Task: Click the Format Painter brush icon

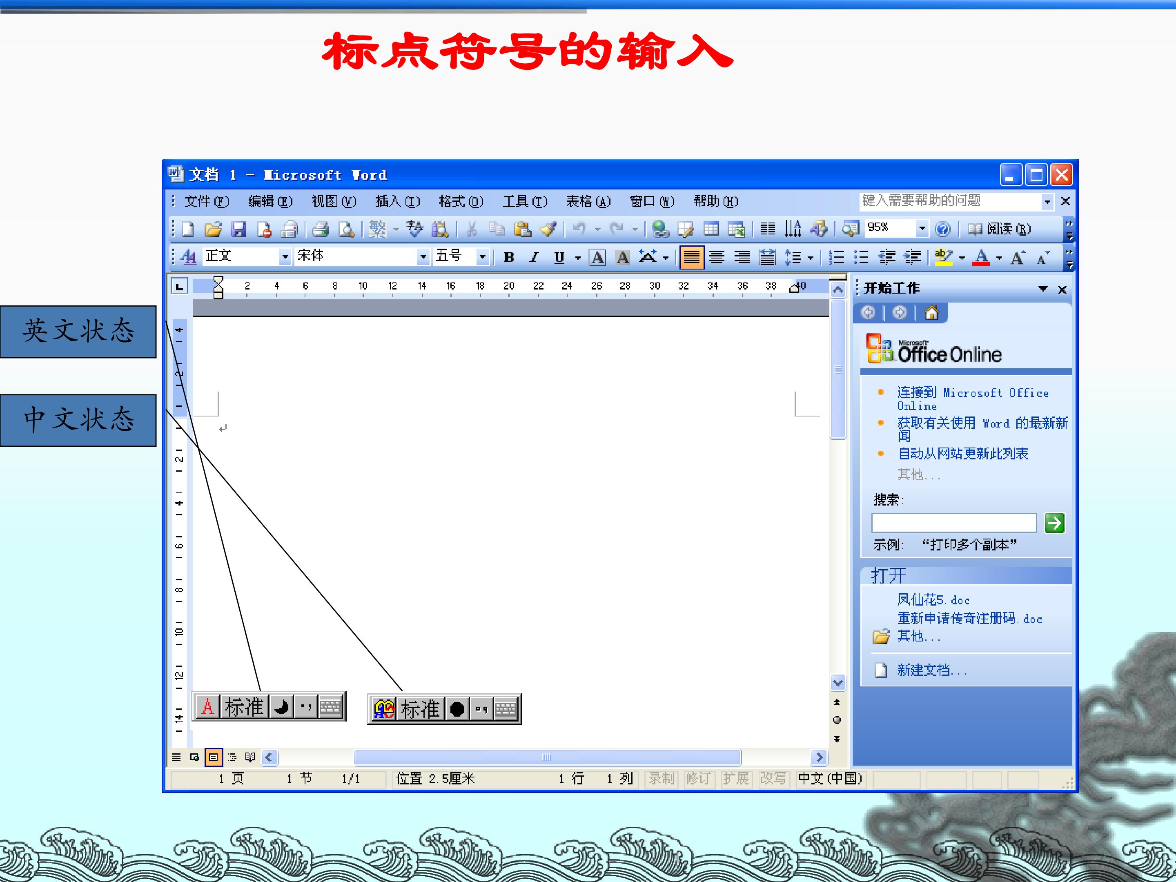Action: click(x=548, y=229)
